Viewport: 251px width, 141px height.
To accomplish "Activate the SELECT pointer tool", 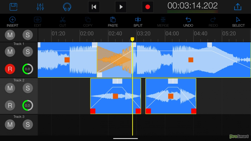I will pos(238,22).
